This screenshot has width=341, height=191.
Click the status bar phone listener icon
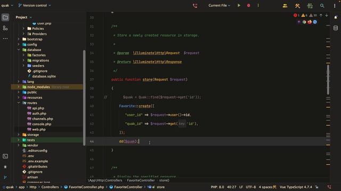coord(329,187)
